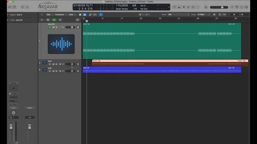Click the kick track audio icon
Screen dimensions: 257x144
click(45, 63)
